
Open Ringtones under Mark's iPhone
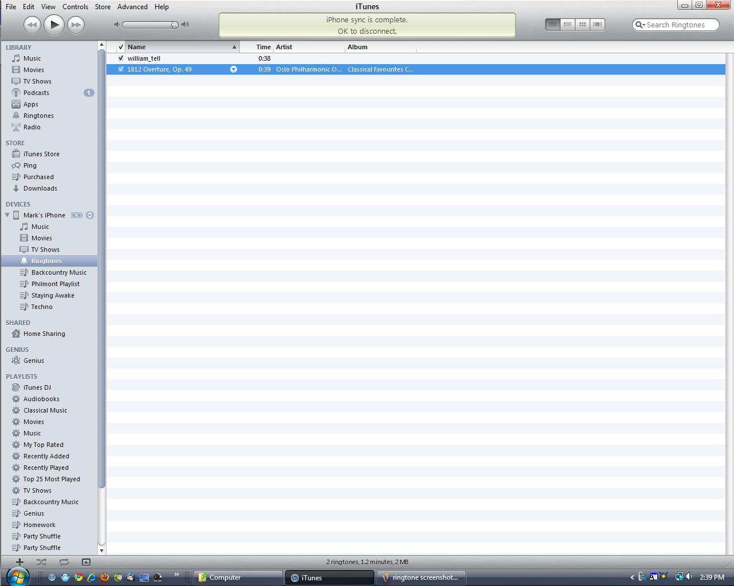pos(49,261)
